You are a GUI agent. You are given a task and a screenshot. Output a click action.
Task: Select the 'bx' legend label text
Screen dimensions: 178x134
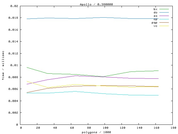[155, 9]
